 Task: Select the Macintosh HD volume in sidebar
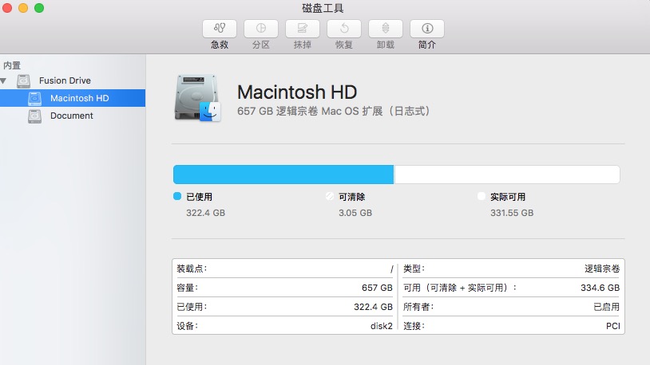(x=73, y=98)
